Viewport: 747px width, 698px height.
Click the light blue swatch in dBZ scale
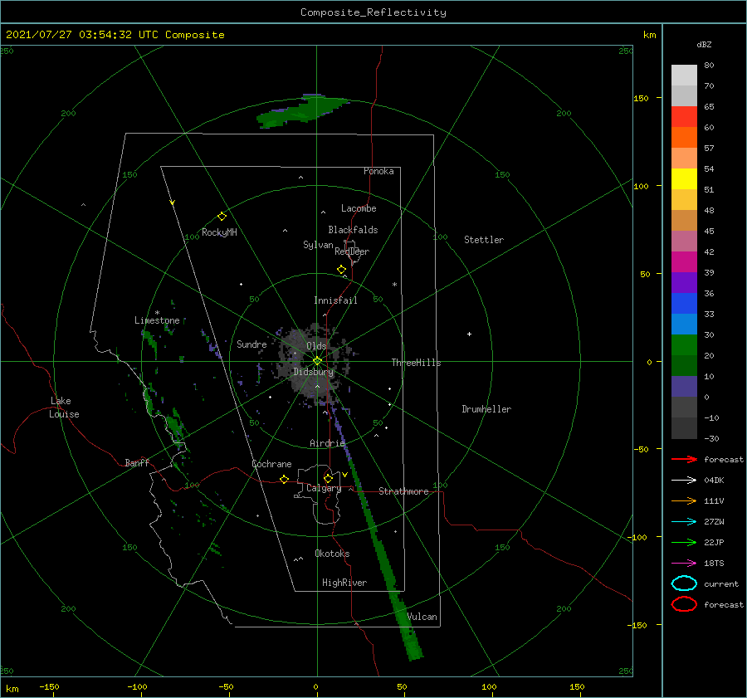point(684,325)
